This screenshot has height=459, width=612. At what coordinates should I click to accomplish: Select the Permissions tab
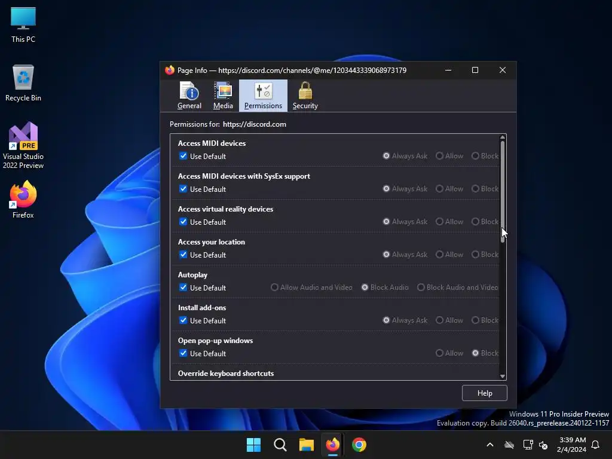[x=263, y=96]
